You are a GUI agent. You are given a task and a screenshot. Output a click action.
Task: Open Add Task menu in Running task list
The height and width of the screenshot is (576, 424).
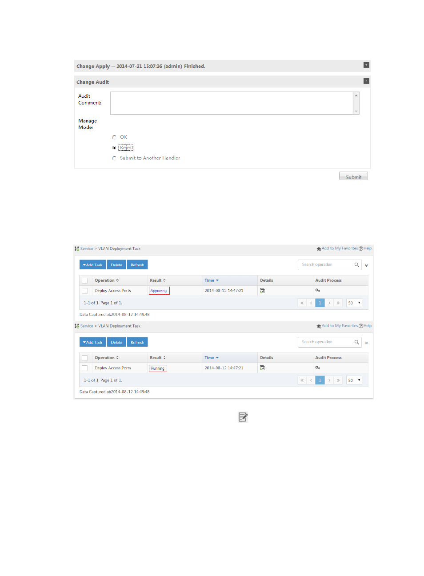[x=92, y=342]
